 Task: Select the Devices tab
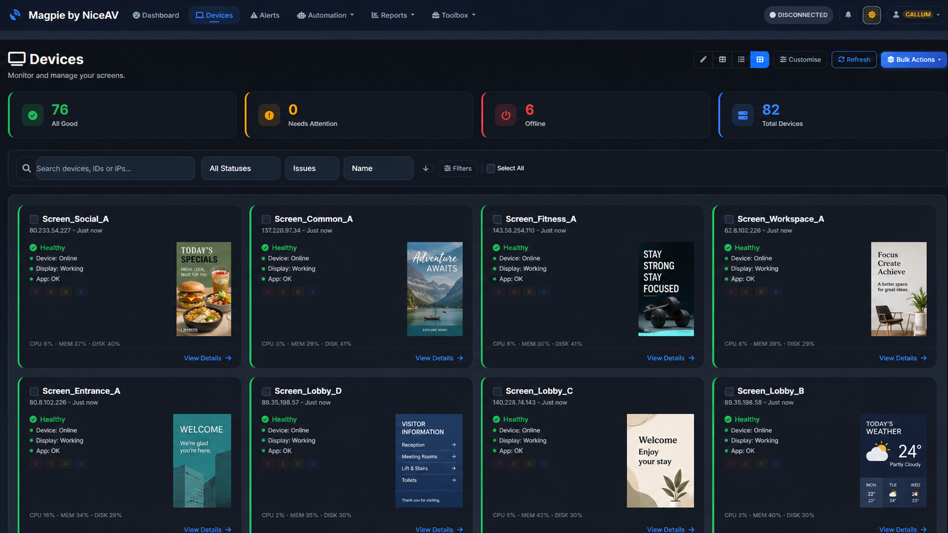tap(214, 15)
